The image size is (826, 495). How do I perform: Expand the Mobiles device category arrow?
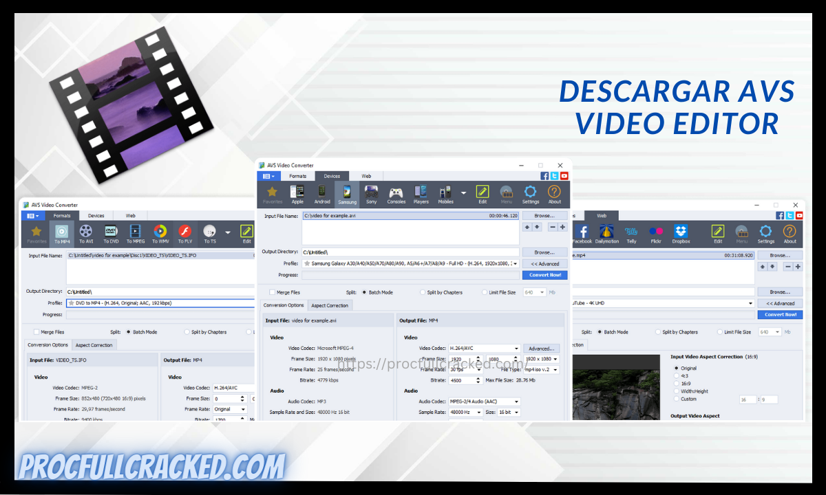click(464, 192)
